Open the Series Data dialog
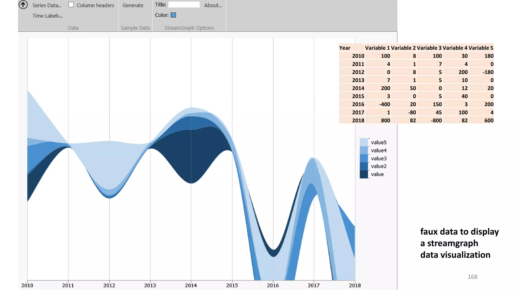The height and width of the screenshot is (290, 517). (x=47, y=5)
